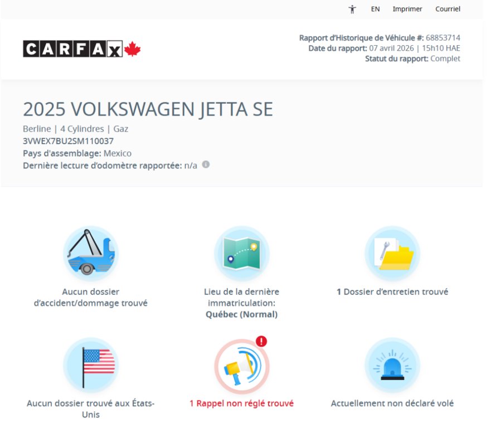Open 'Aucun dossier trouvé aux États-Unis'
501x428 pixels.
91,409
